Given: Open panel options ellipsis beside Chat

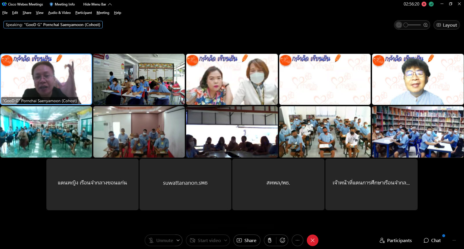Looking at the screenshot, I should 454,240.
